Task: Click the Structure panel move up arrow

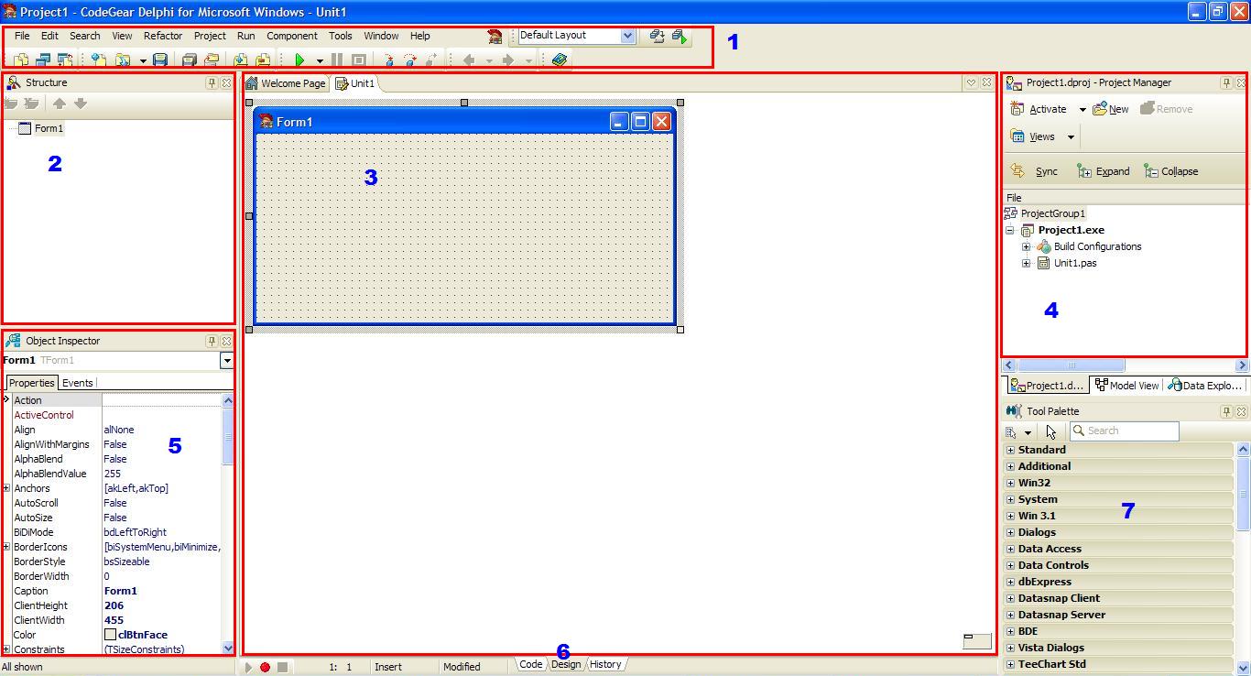Action: coord(60,104)
